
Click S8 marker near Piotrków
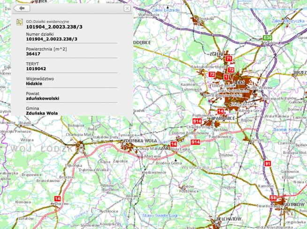273,198
